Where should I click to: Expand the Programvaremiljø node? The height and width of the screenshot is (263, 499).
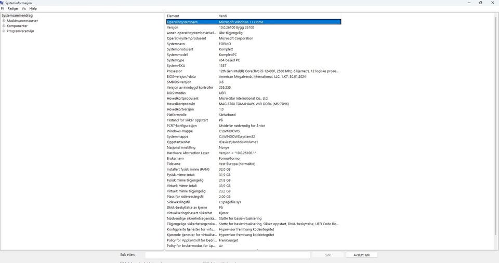(x=4, y=31)
